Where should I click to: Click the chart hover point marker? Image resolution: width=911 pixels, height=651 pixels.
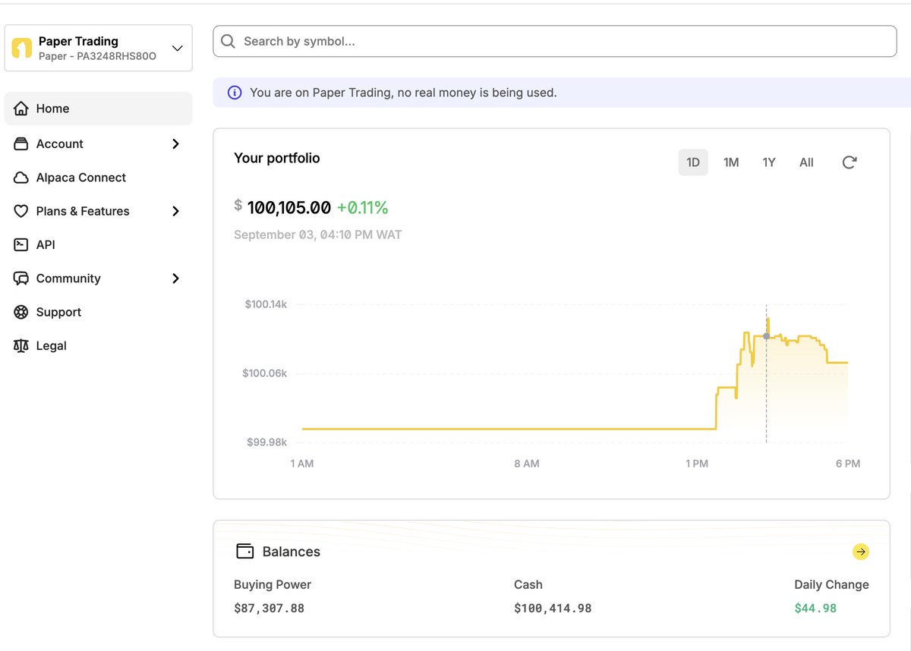pos(766,335)
